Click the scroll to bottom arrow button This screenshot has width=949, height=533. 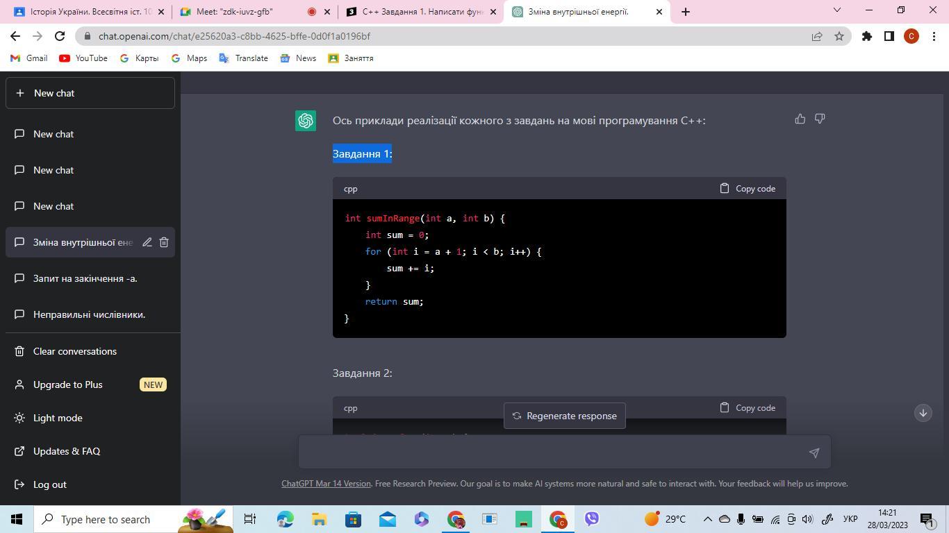[x=923, y=413]
